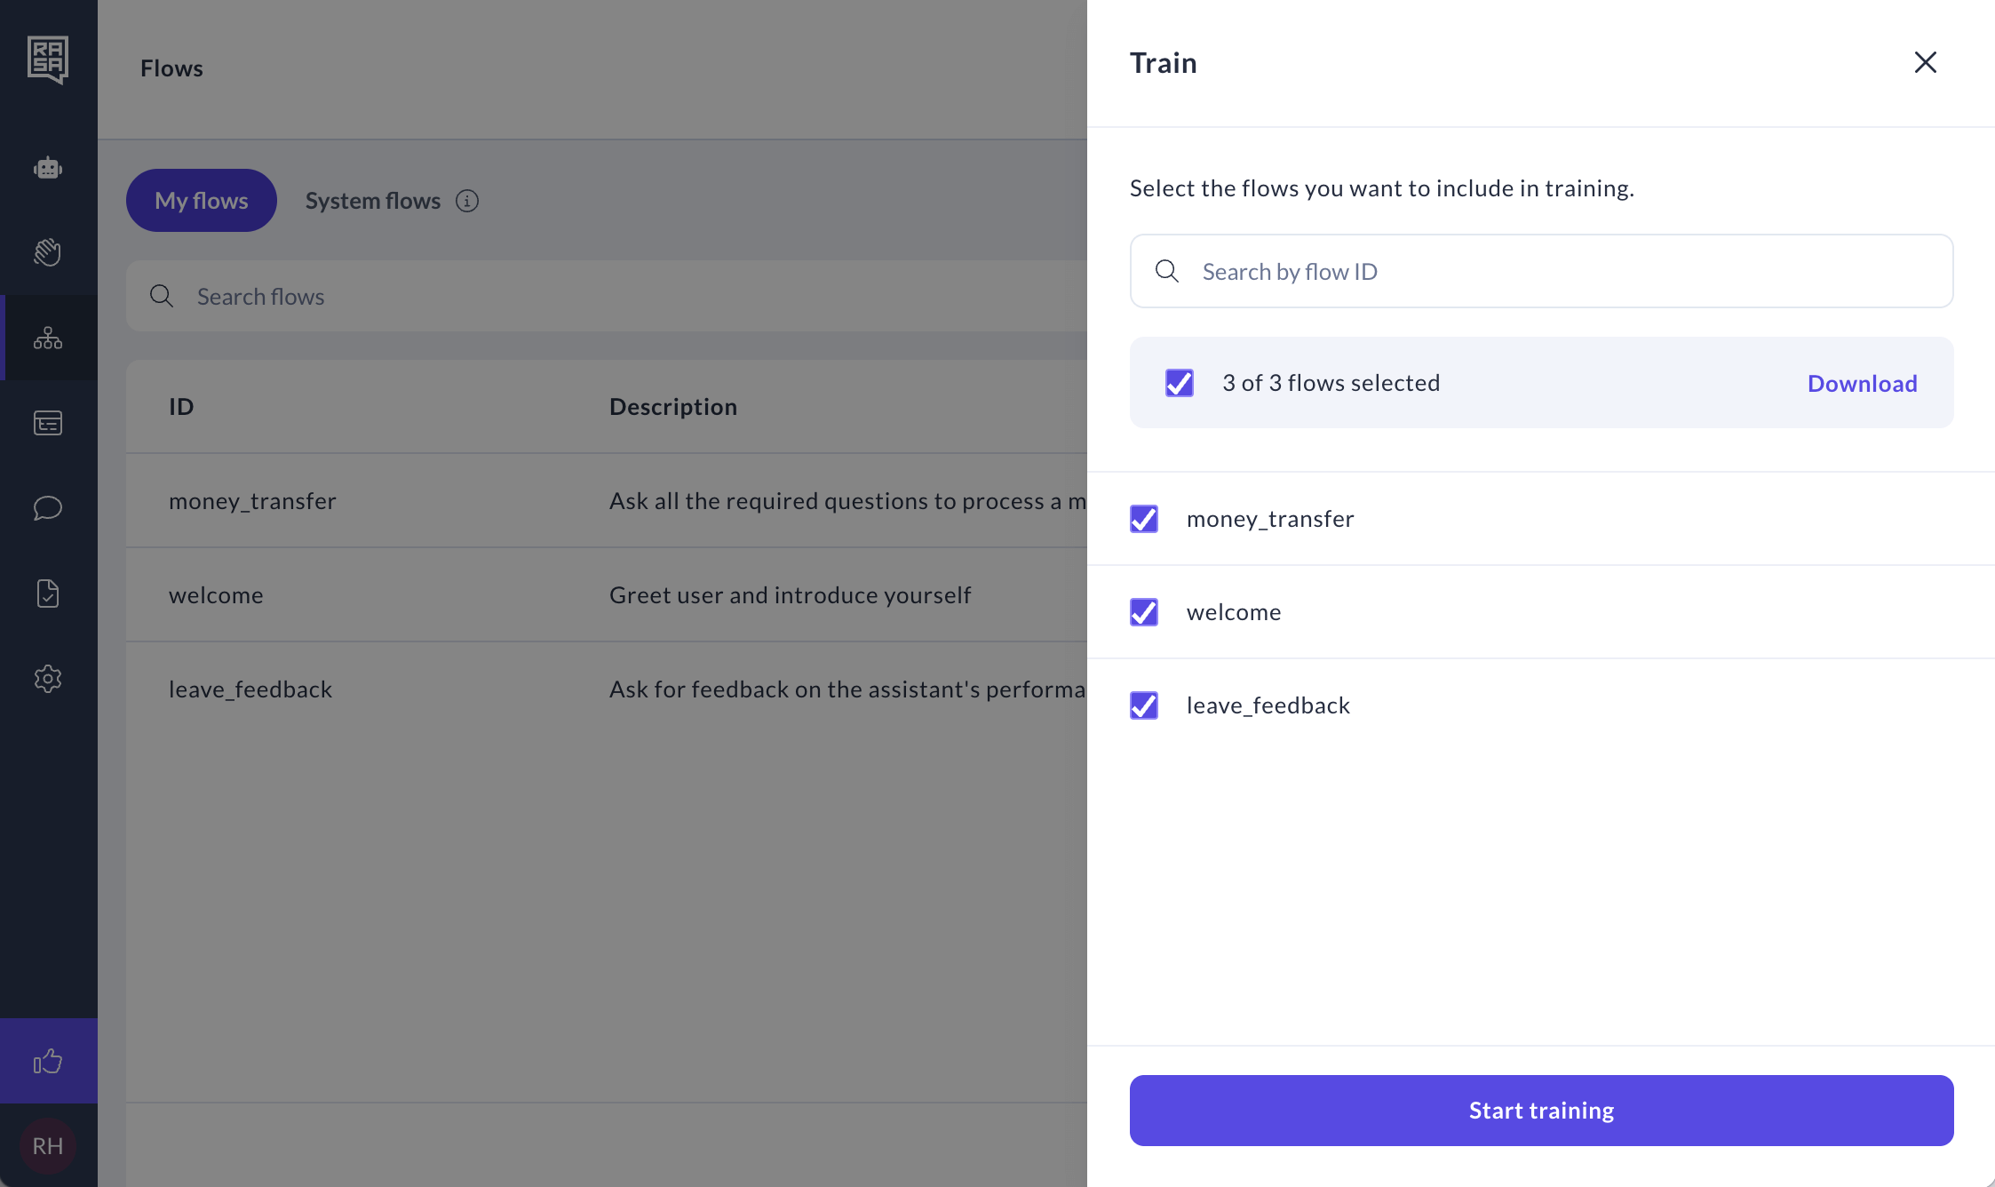Click the document checkmark icon in the sidebar
The width and height of the screenshot is (1995, 1187).
tap(48, 593)
